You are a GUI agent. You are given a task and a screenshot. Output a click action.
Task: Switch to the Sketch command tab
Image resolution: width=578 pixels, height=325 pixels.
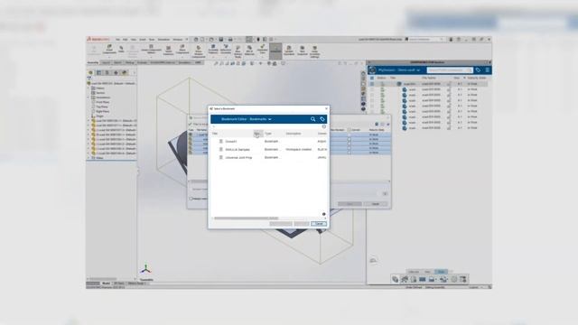117,62
